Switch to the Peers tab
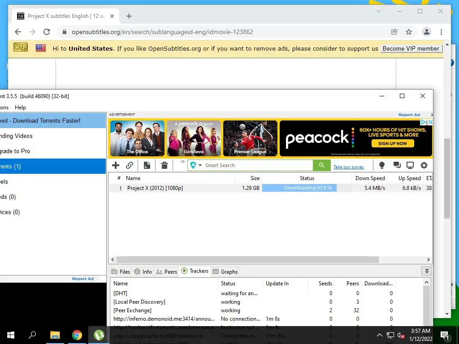459x344 pixels. (166, 272)
